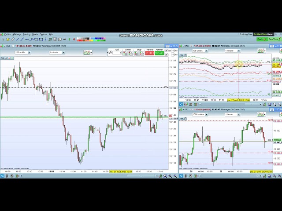This screenshot has width=282, height=211.
Task: Click first Stop order icon
Action: click(x=136, y=53)
